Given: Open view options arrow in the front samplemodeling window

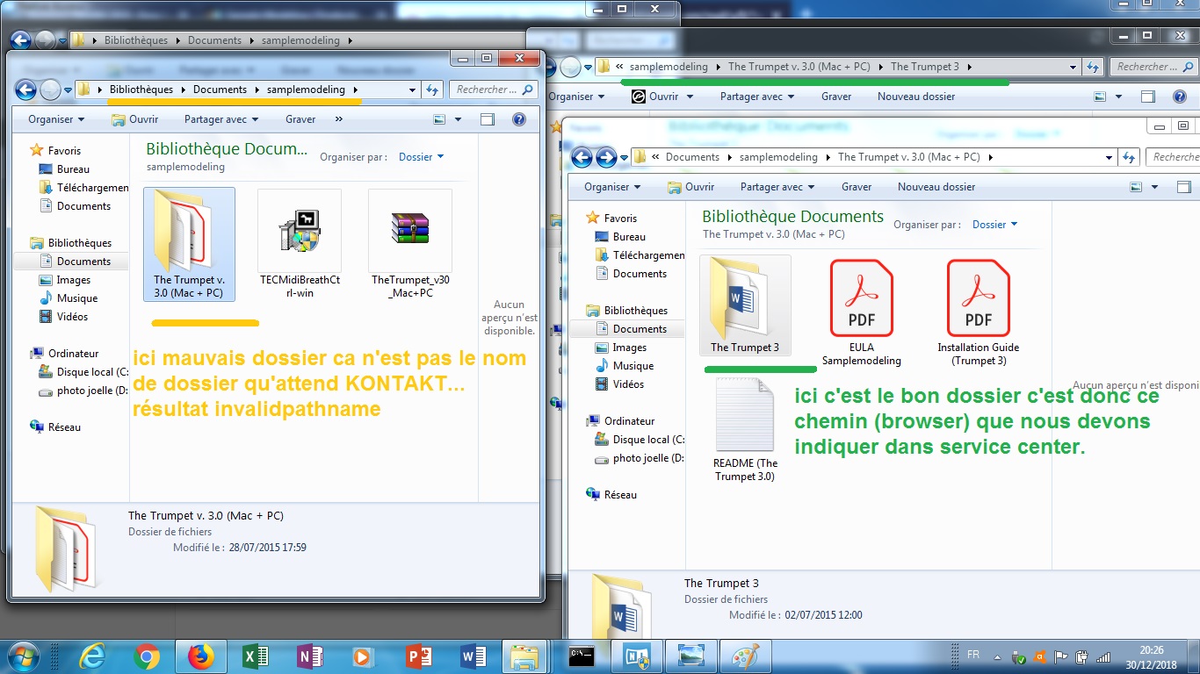Looking at the screenshot, I should [457, 119].
